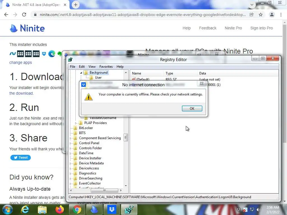Open the Edit menu in Registry Editor

point(82,67)
